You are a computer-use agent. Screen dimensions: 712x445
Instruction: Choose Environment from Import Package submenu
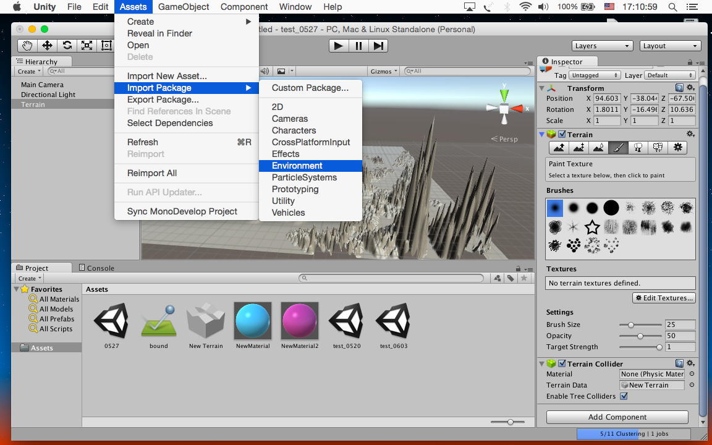coord(297,166)
